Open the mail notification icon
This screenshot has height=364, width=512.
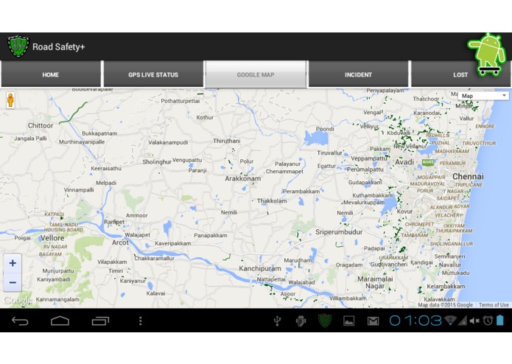tap(373, 321)
